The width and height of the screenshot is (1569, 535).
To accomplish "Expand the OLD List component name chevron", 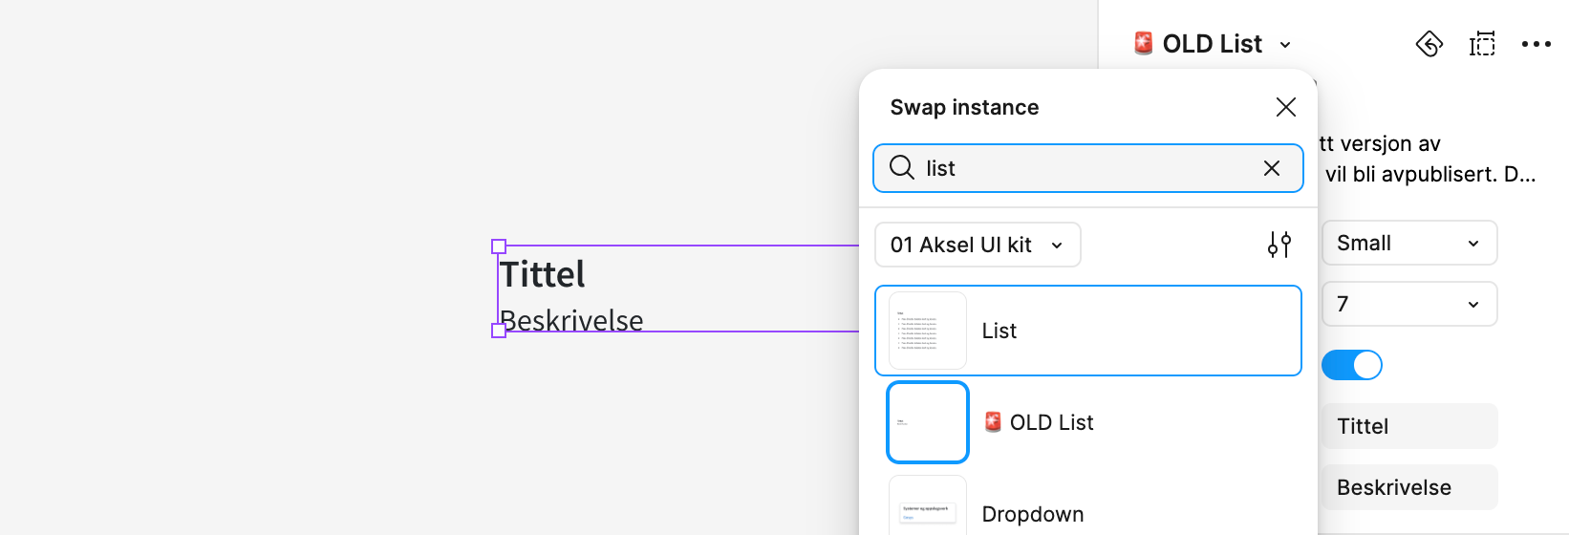I will (x=1285, y=45).
